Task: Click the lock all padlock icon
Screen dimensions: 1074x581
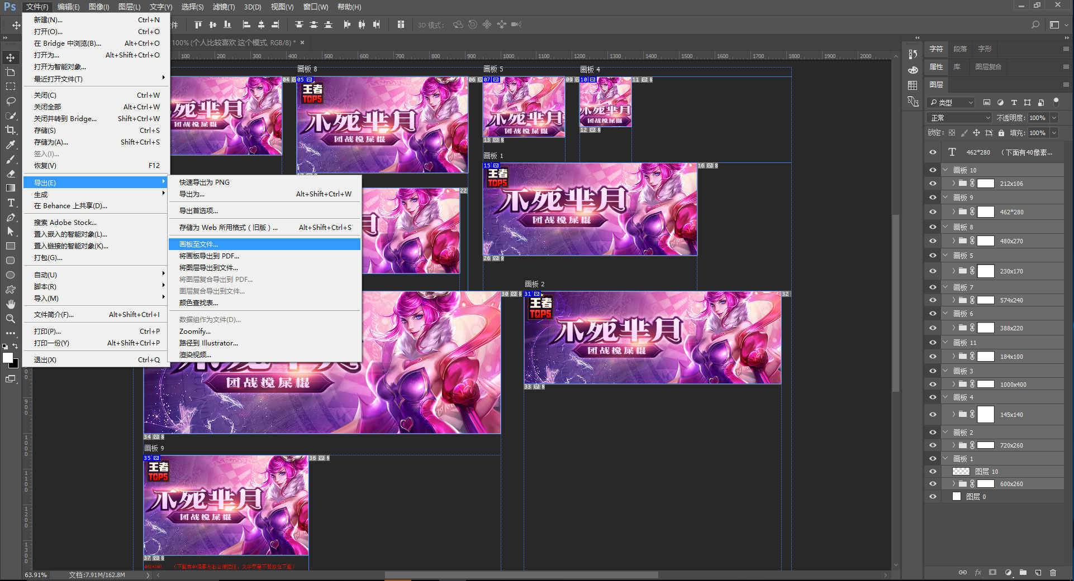Action: click(x=1001, y=133)
